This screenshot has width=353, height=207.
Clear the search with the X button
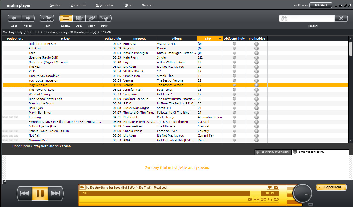pos(341,18)
